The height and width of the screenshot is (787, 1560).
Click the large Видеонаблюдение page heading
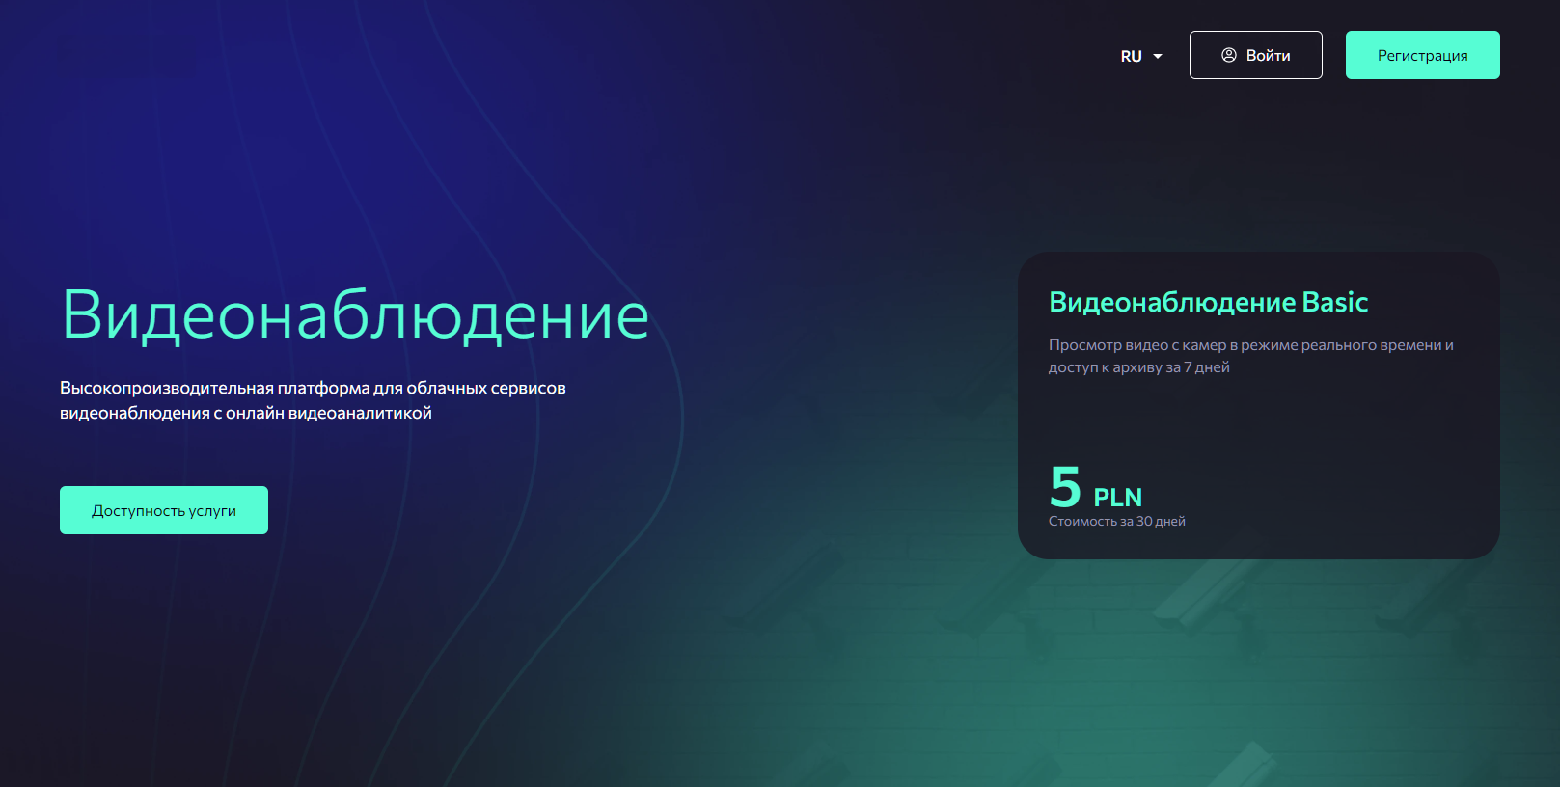click(x=355, y=314)
